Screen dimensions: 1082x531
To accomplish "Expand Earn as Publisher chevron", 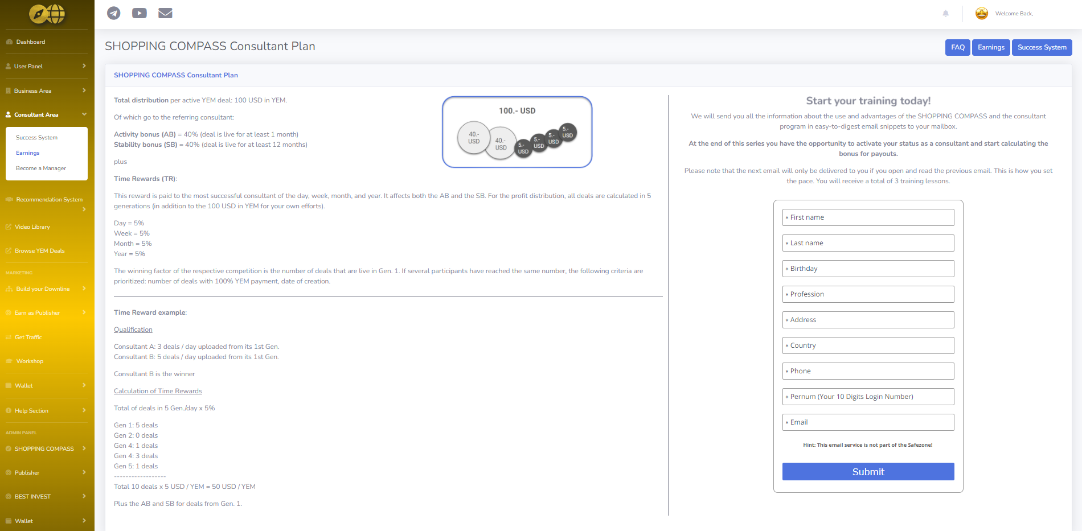I will click(84, 312).
